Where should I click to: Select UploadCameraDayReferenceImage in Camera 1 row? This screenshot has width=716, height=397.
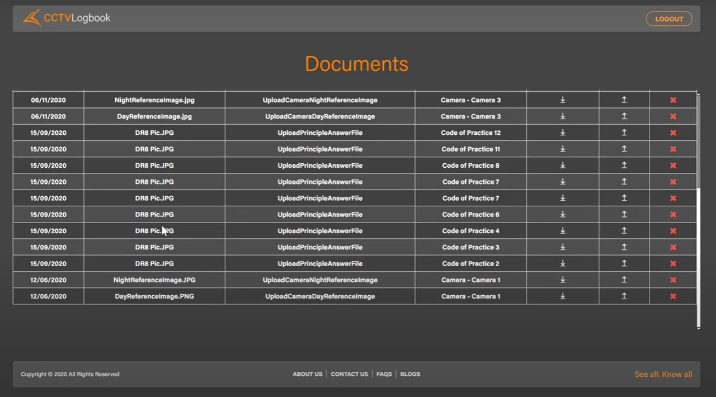(x=320, y=296)
